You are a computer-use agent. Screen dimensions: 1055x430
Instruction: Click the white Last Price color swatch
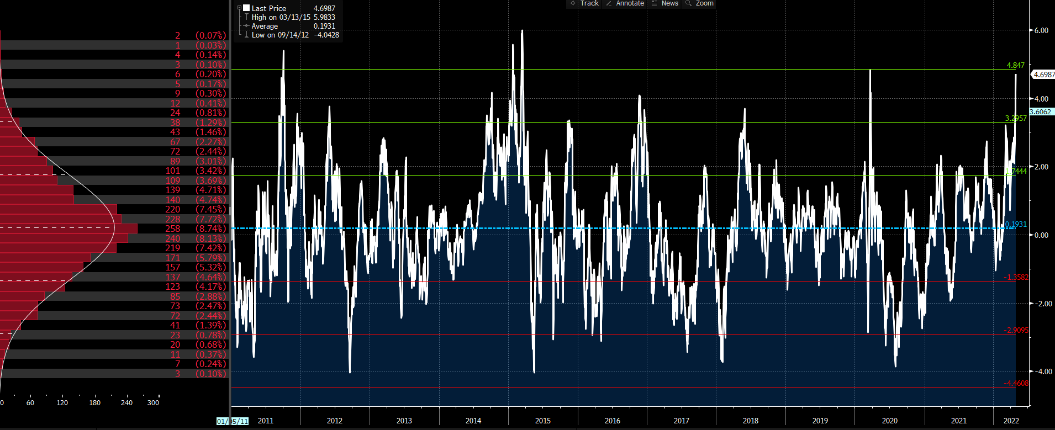pos(246,8)
